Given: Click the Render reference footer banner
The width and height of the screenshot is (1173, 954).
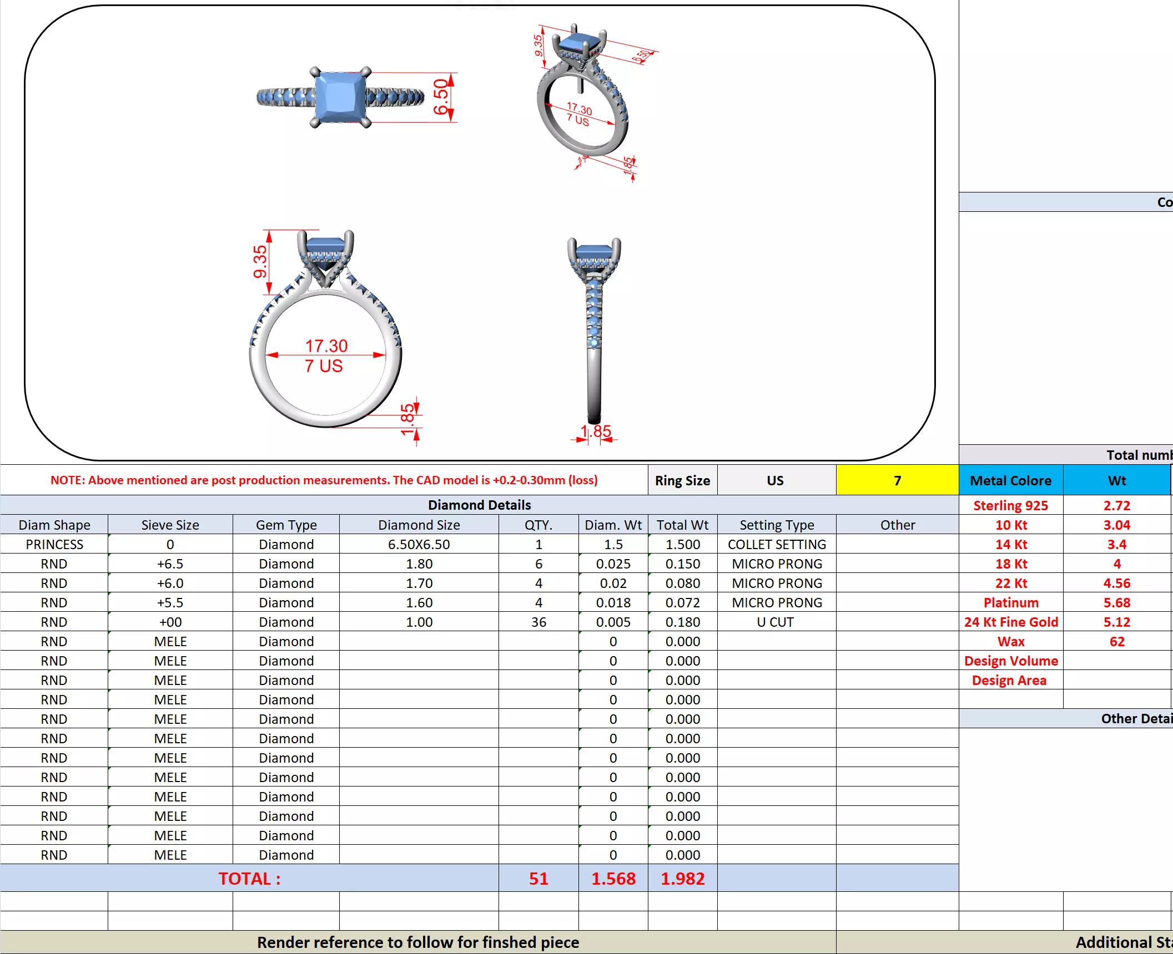Looking at the screenshot, I should click(x=417, y=942).
